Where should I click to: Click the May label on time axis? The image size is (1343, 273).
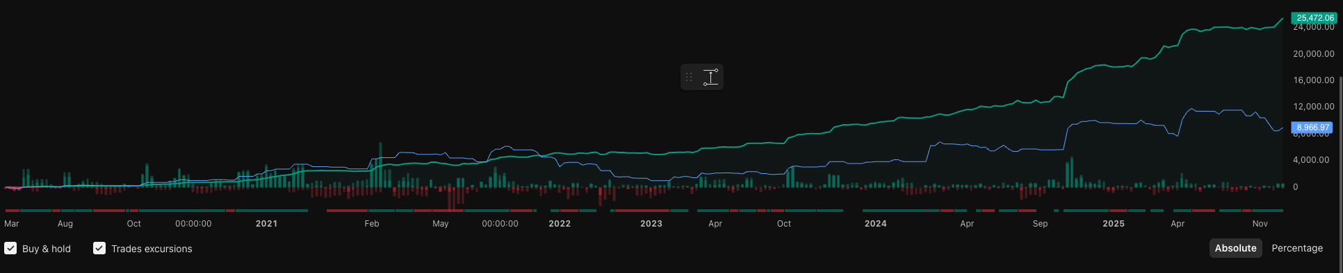coord(441,224)
